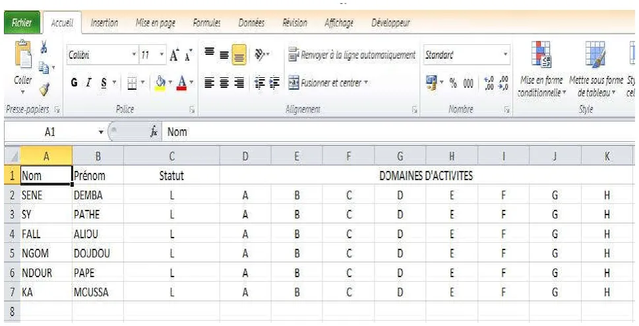
Task: Apply yellow fill color bucket
Action: (160, 83)
